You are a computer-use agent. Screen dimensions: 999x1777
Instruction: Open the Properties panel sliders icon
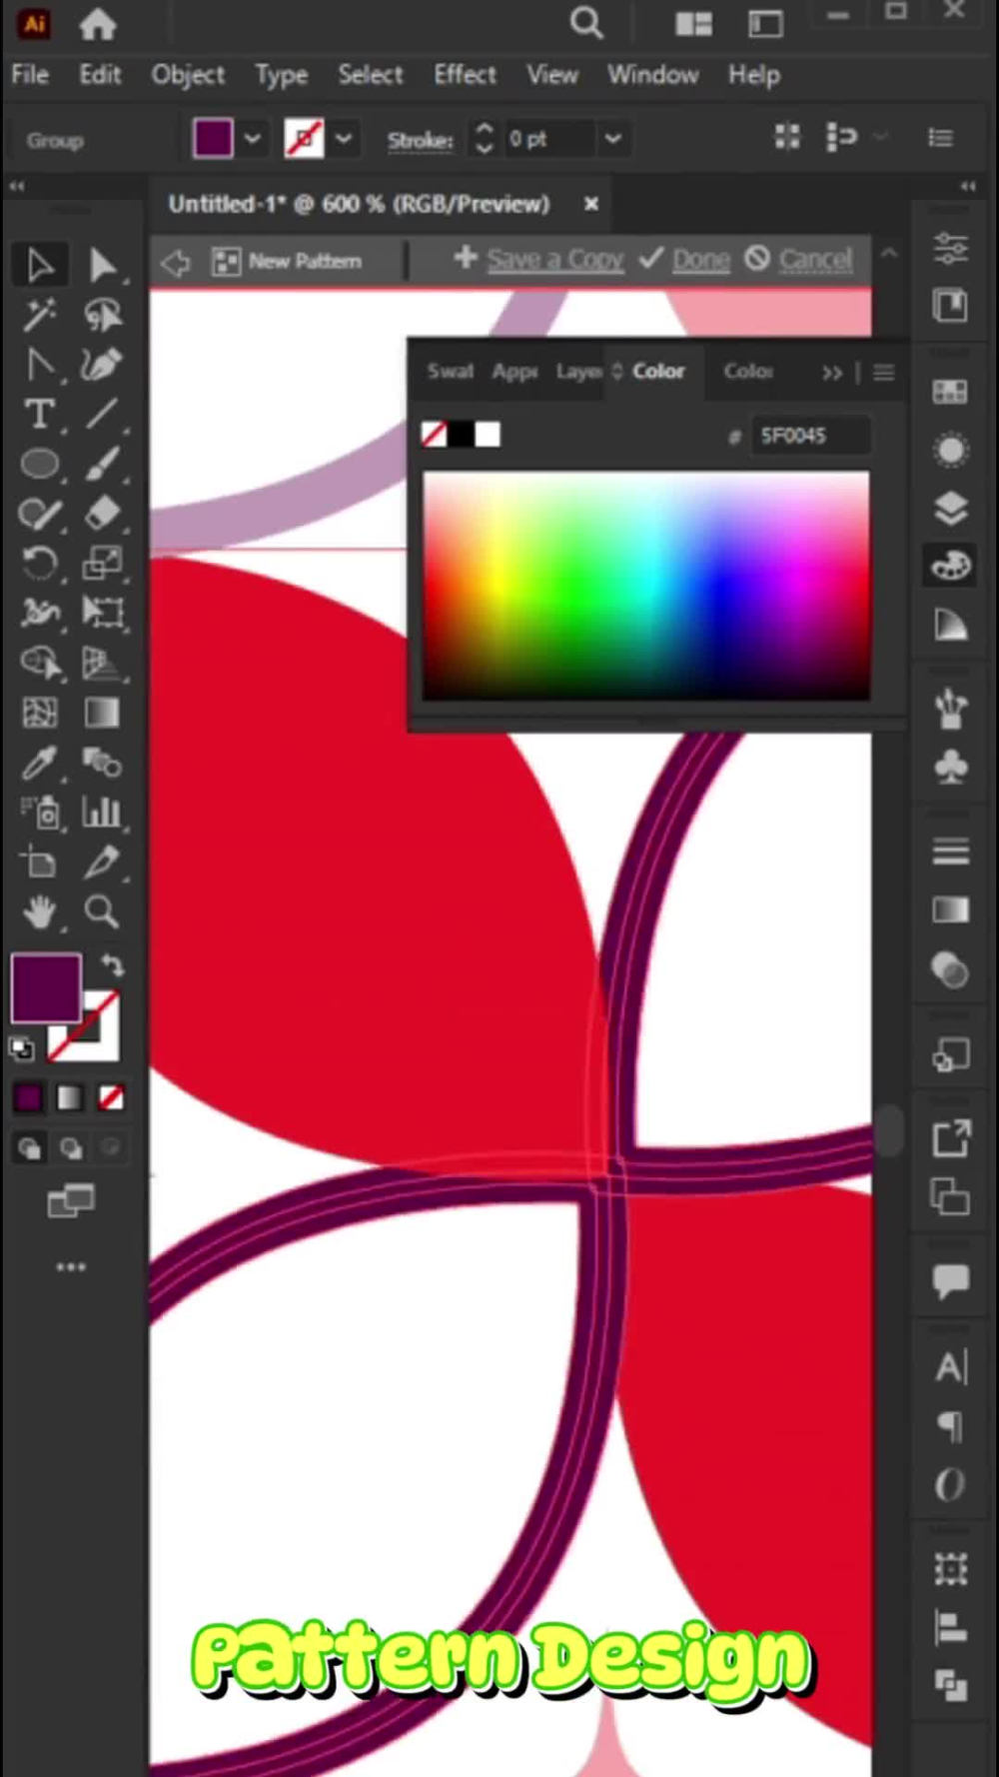point(950,248)
